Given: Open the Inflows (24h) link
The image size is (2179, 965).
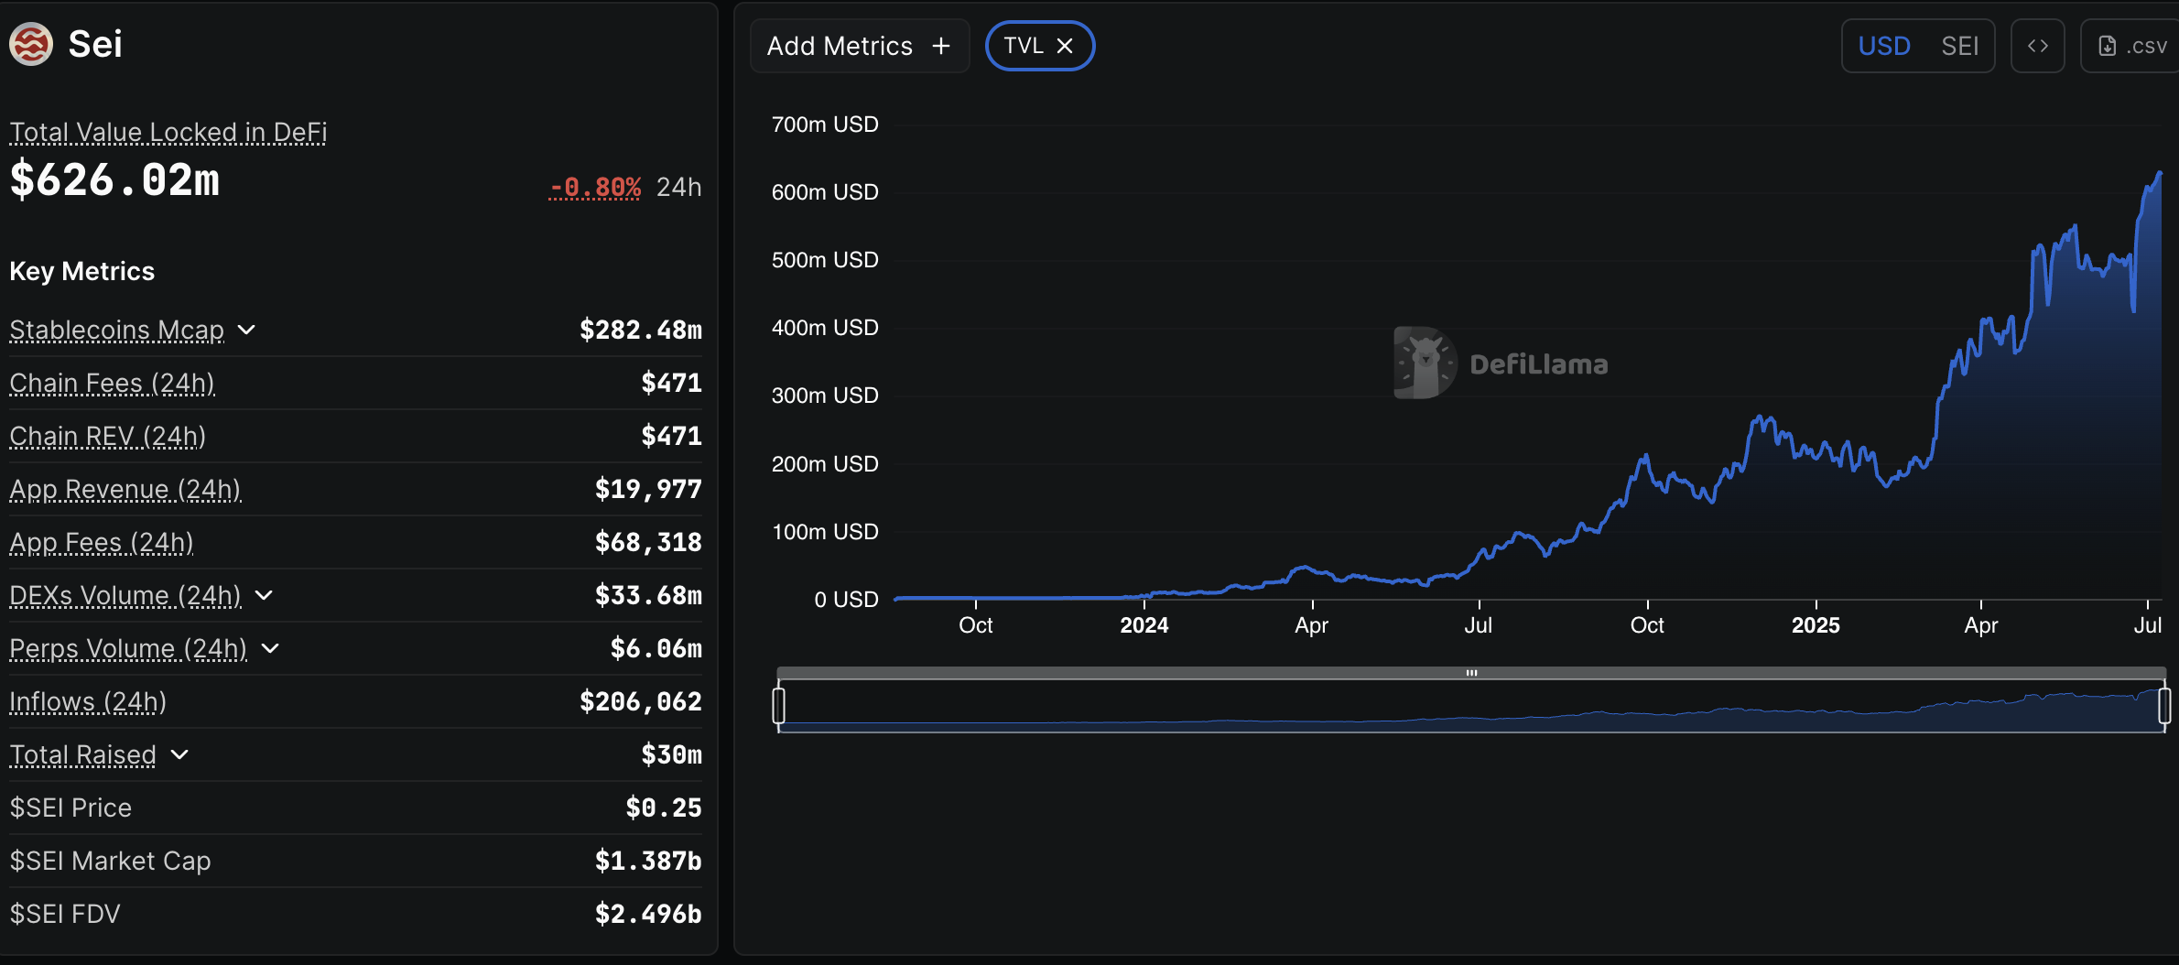Looking at the screenshot, I should click(87, 701).
